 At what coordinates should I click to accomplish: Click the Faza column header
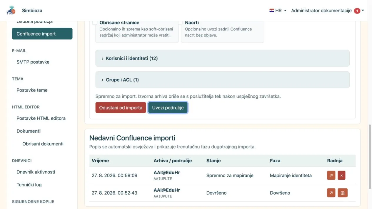click(275, 161)
